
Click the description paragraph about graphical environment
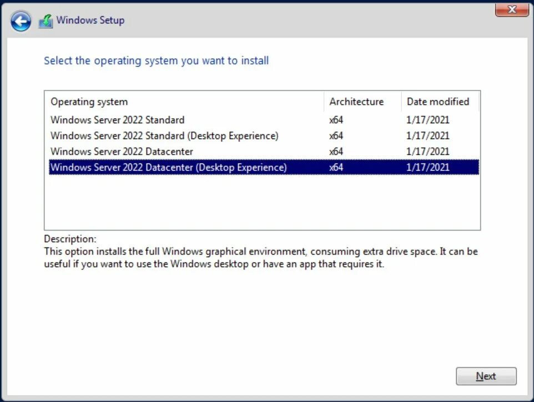point(260,258)
